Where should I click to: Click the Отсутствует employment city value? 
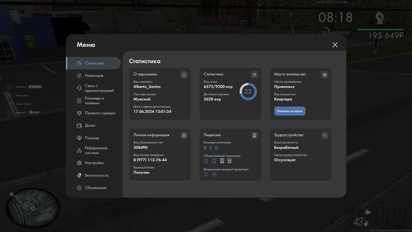(x=285, y=160)
